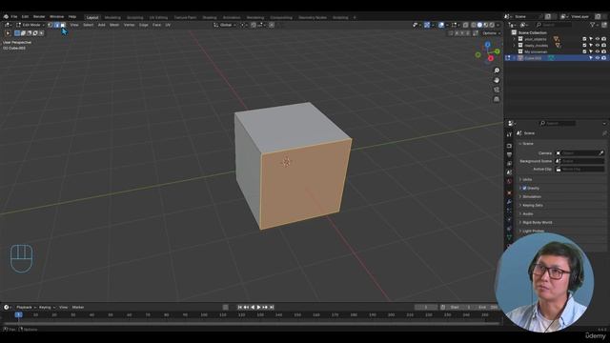
Task: Click the pan hand viewport gizmo
Action: [497, 80]
